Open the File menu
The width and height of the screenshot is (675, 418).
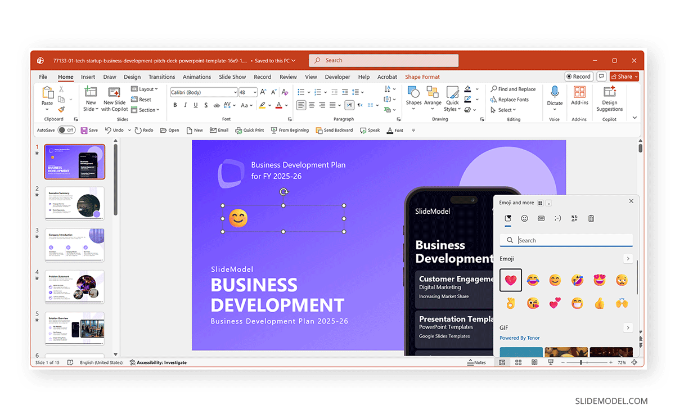(x=43, y=77)
